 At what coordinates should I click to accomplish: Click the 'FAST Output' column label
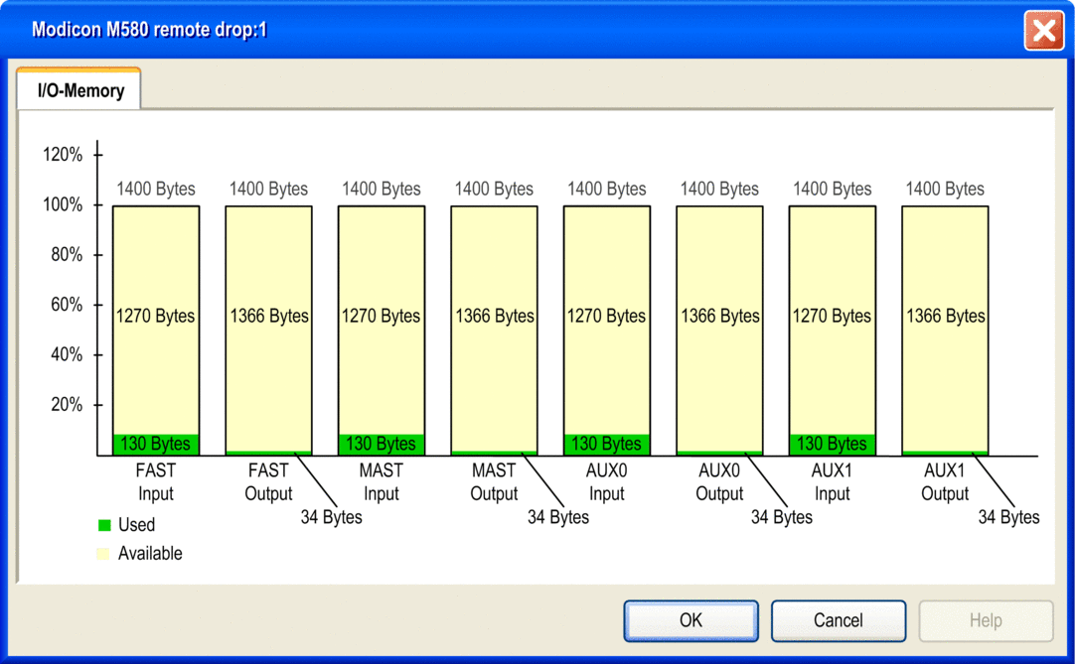point(268,481)
